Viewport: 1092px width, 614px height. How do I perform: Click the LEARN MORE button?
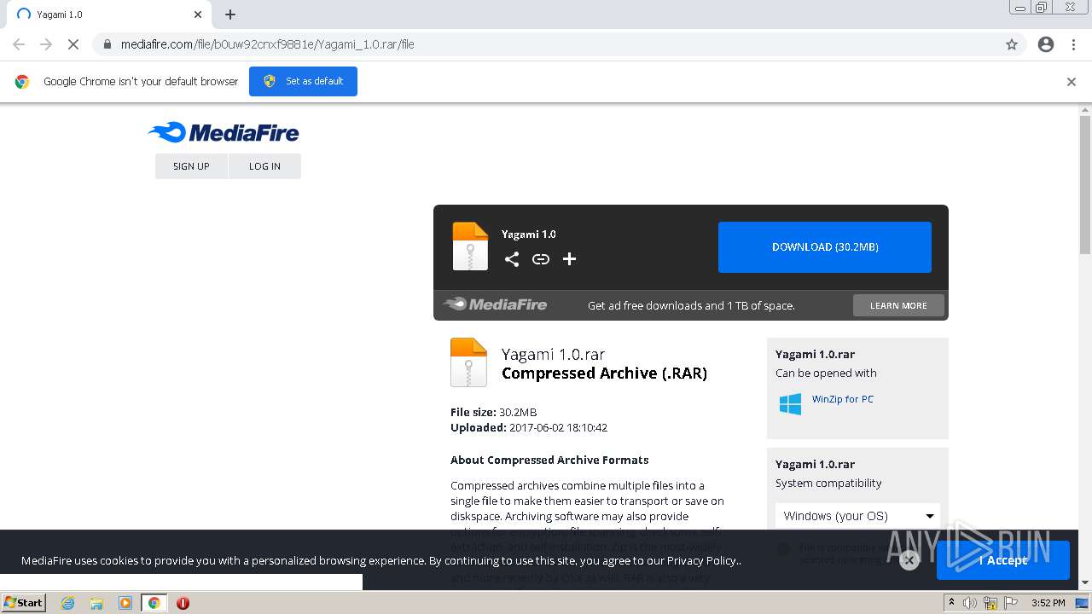coord(898,305)
